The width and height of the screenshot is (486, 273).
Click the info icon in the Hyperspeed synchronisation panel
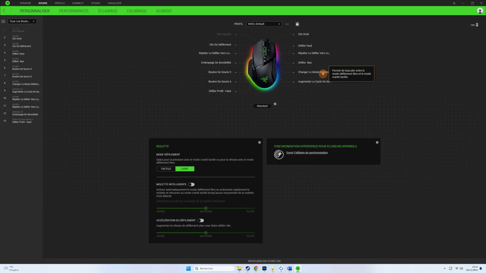(377, 142)
